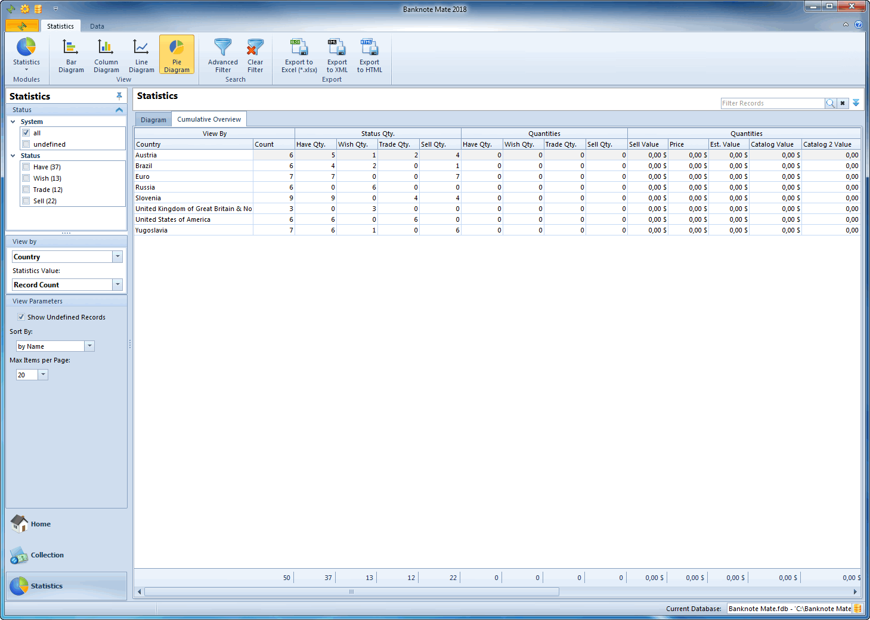Expand the Record Count dropdown
Viewport: 870px width, 620px height.
(x=117, y=285)
